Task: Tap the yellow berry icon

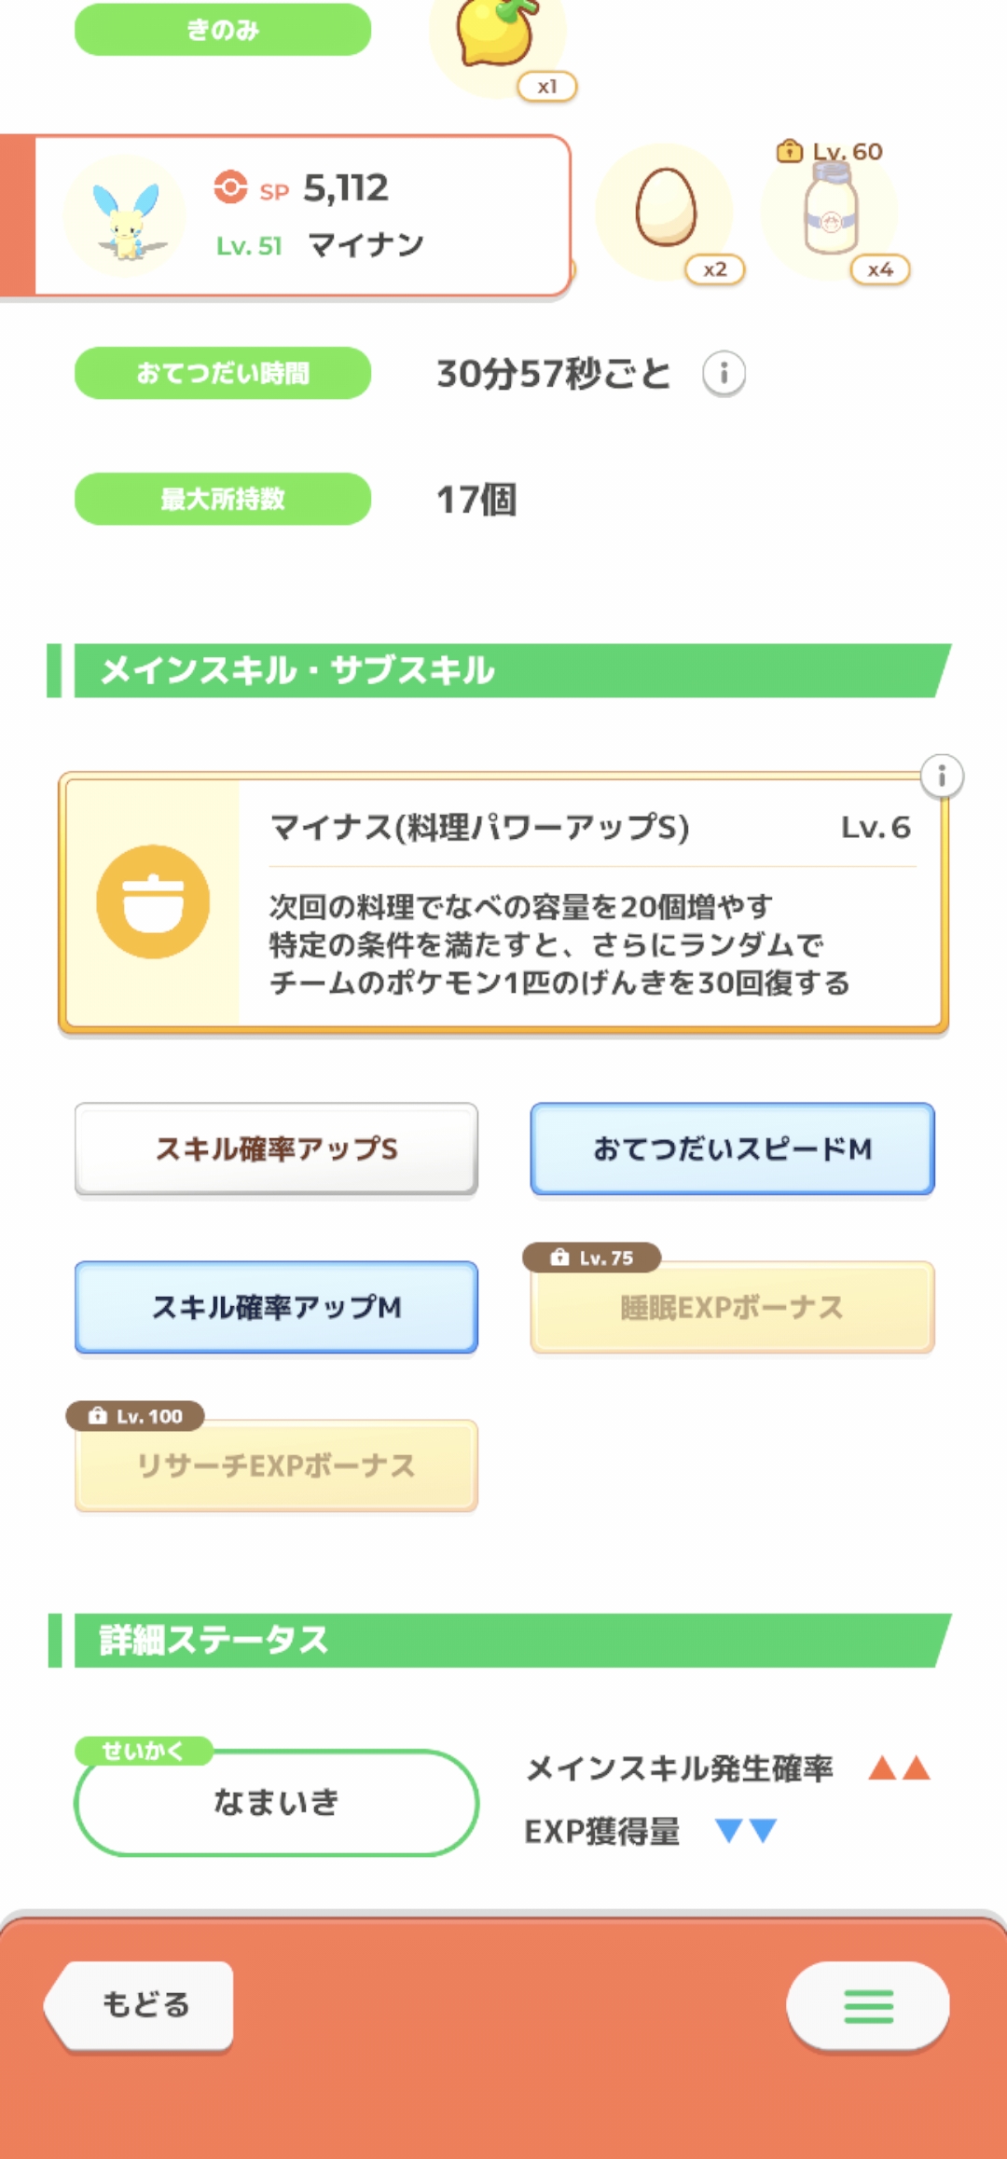Action: tap(497, 37)
